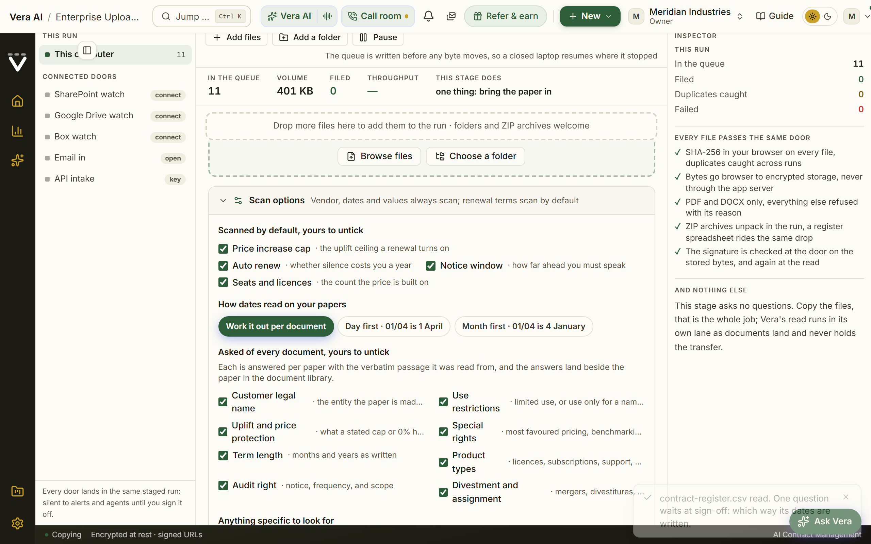
Task: Untick the Customer legal name checkbox
Action: (x=223, y=402)
